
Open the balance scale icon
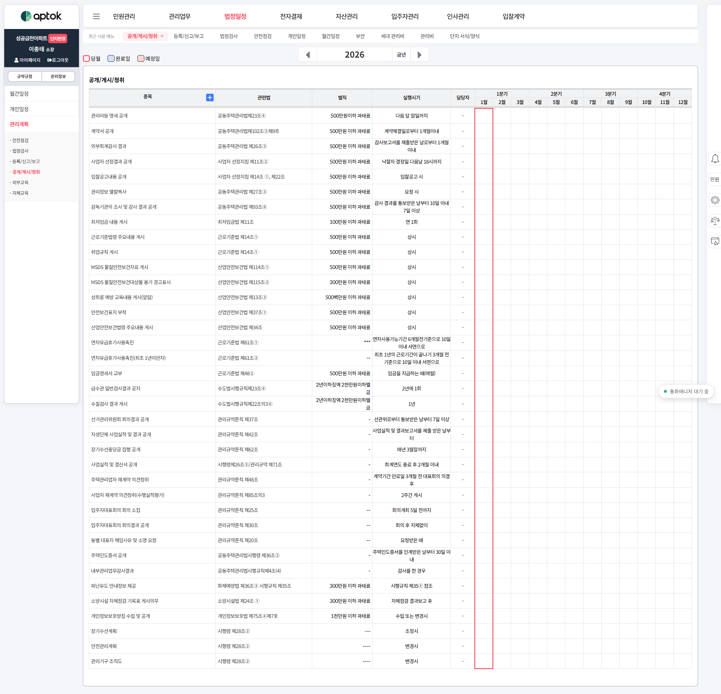coord(715,221)
